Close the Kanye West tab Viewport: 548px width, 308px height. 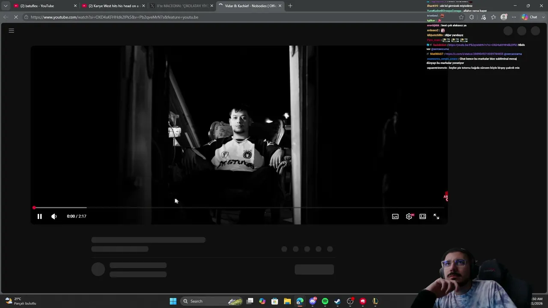coord(143,6)
